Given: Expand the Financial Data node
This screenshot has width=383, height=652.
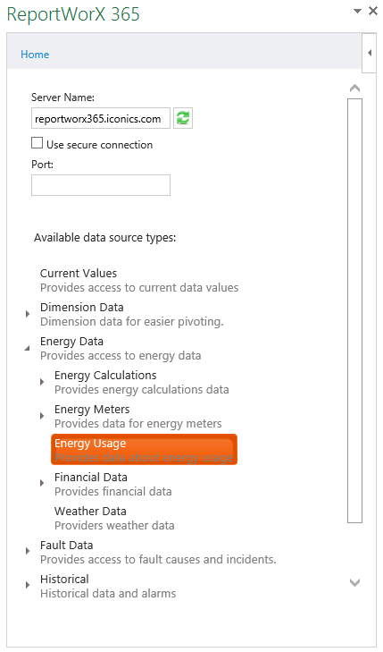Looking at the screenshot, I should (x=42, y=483).
